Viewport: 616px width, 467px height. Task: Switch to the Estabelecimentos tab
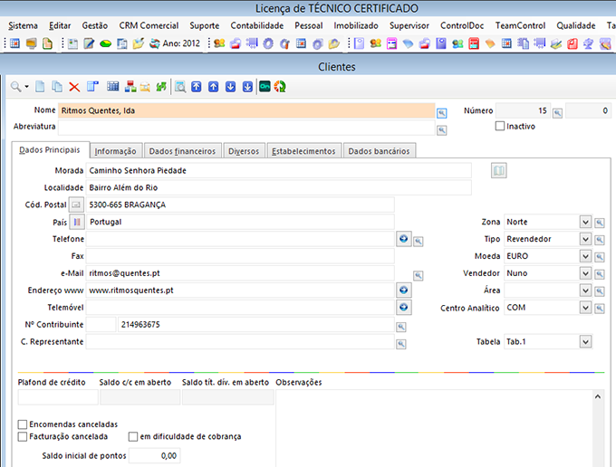pyautogui.click(x=303, y=151)
